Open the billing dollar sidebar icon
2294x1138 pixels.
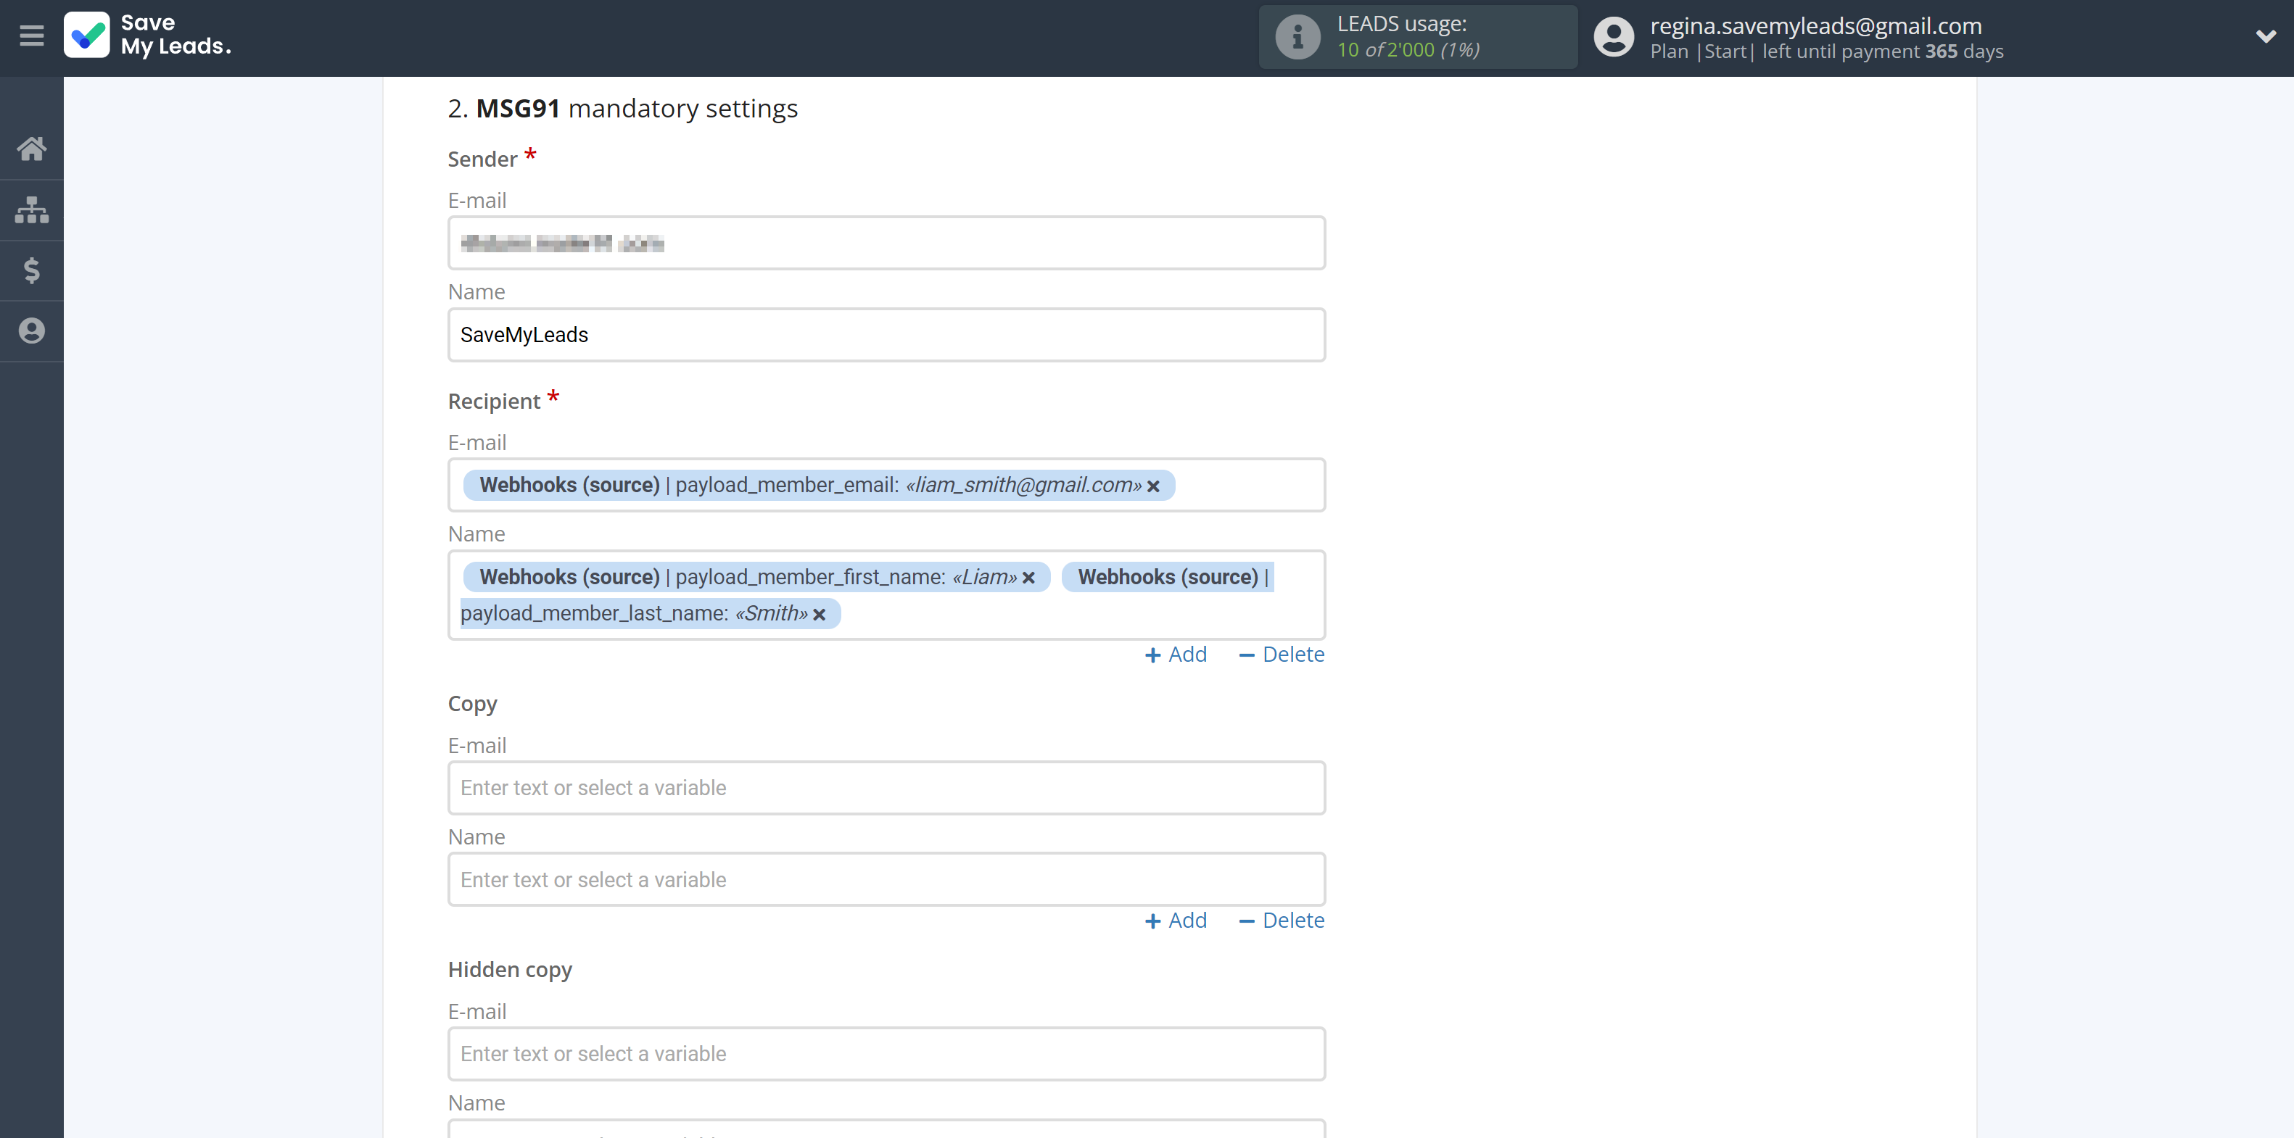click(x=32, y=270)
